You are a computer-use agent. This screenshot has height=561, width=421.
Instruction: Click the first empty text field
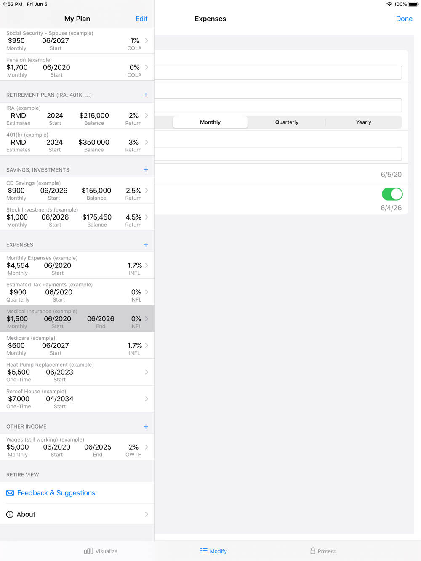[x=278, y=73]
